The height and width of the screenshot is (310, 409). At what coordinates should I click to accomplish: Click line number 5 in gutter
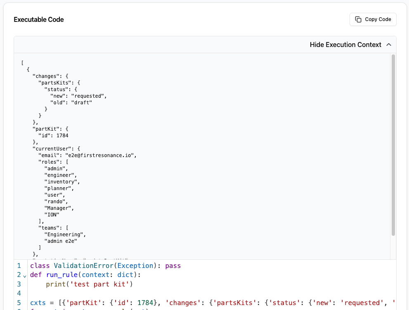[19, 303]
